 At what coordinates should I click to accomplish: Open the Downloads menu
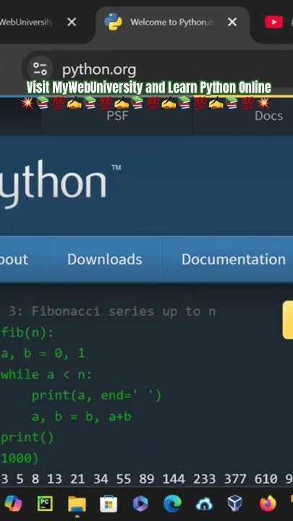click(105, 259)
